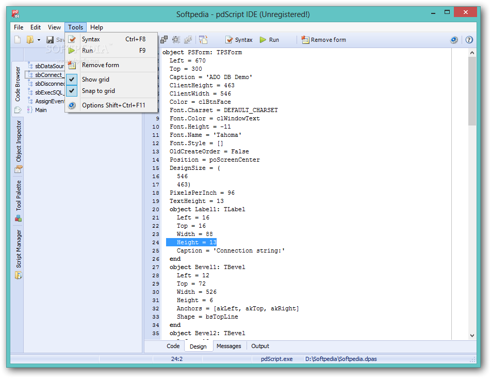491x378 pixels.
Task: Choose Remove form in the Tools menu
Action: [x=111, y=65]
